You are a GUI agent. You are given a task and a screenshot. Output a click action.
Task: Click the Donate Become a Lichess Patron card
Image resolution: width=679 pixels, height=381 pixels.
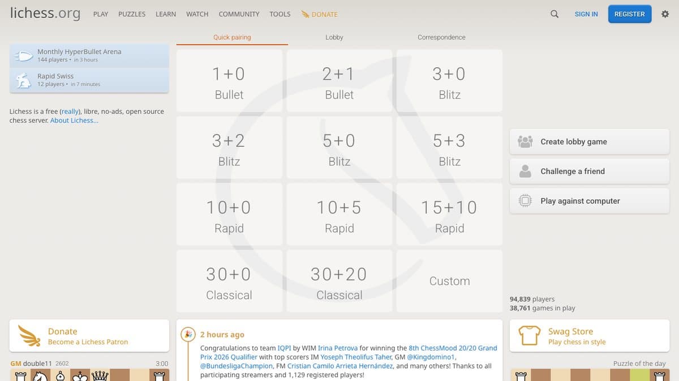tap(89, 336)
